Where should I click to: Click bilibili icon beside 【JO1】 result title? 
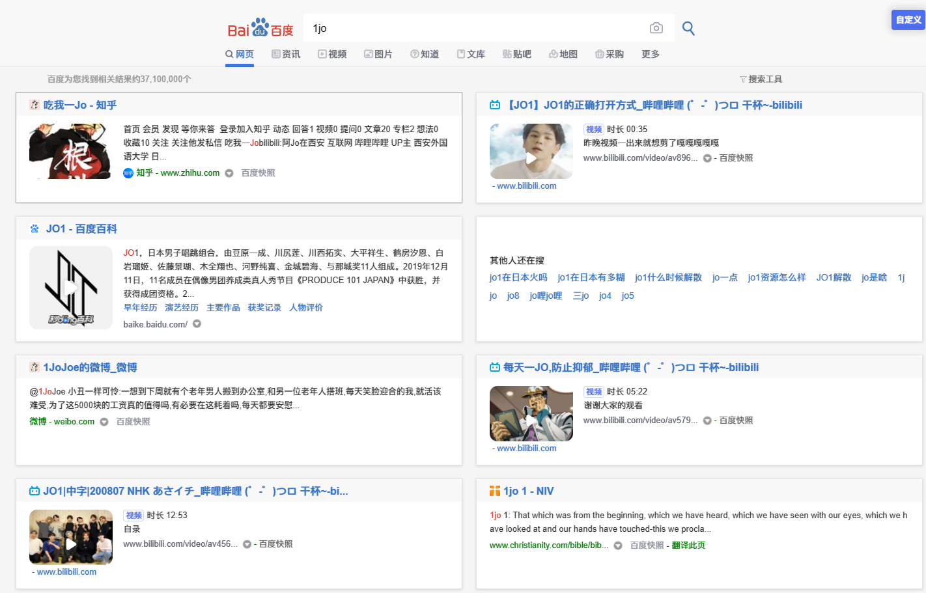click(495, 105)
